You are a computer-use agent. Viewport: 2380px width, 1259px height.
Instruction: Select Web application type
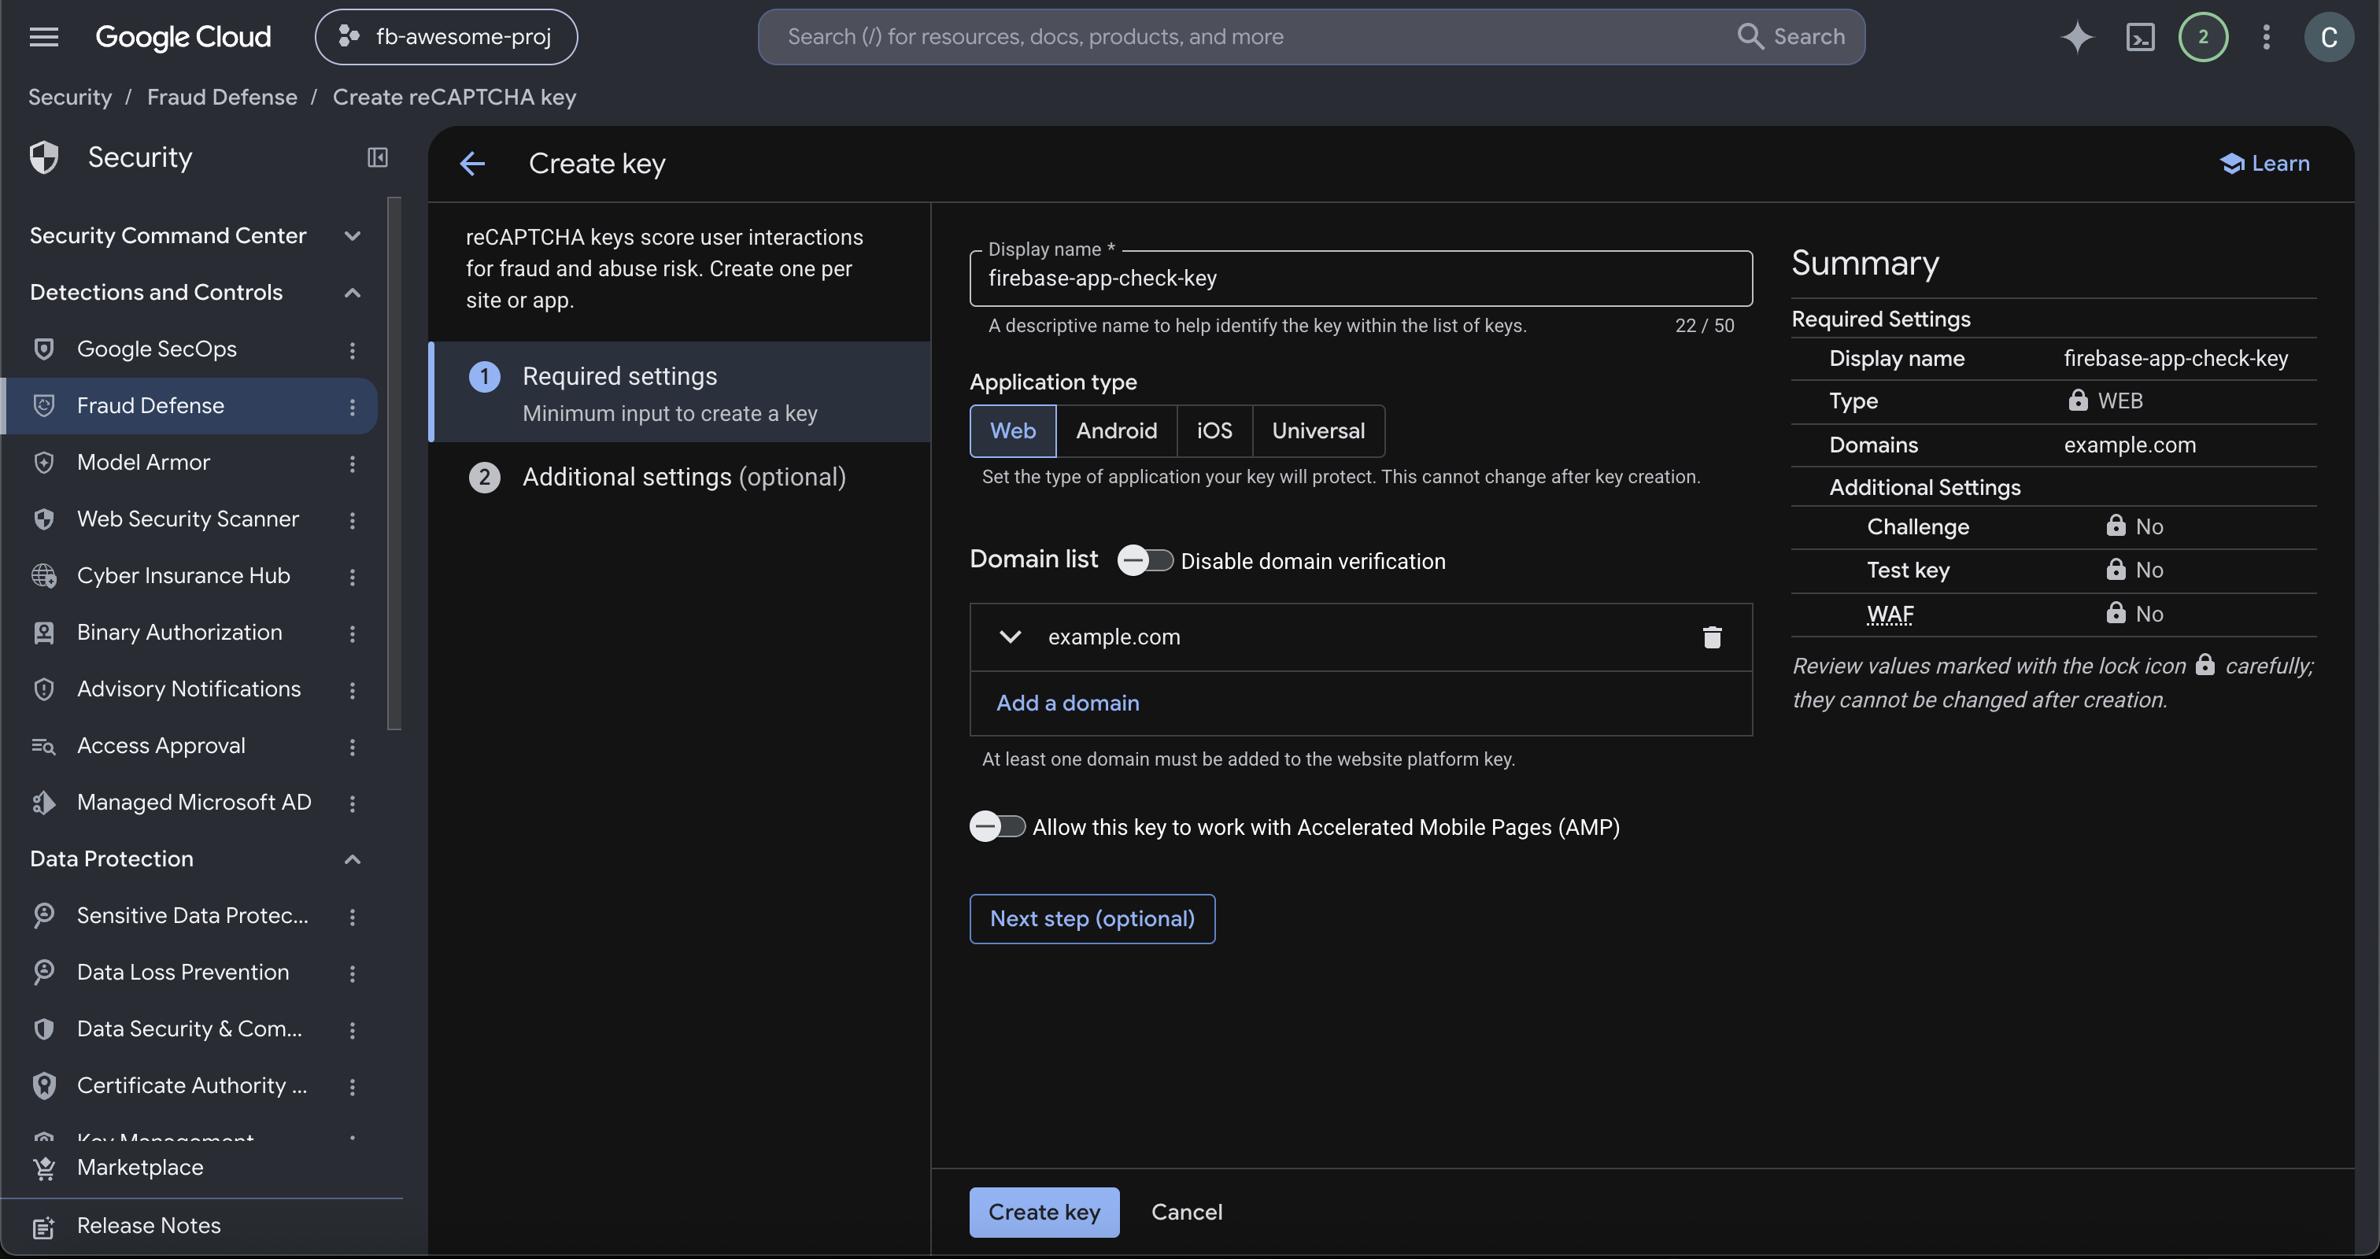click(1013, 430)
